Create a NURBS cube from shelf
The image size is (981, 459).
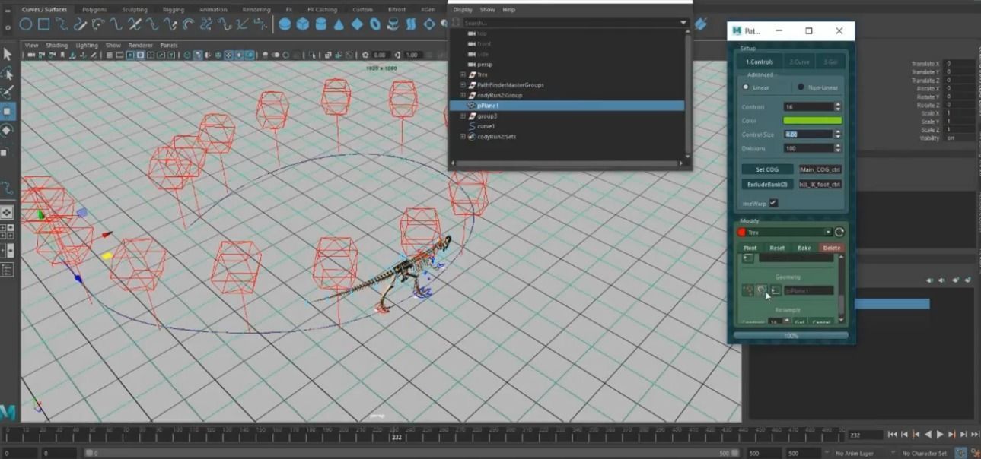(x=303, y=24)
